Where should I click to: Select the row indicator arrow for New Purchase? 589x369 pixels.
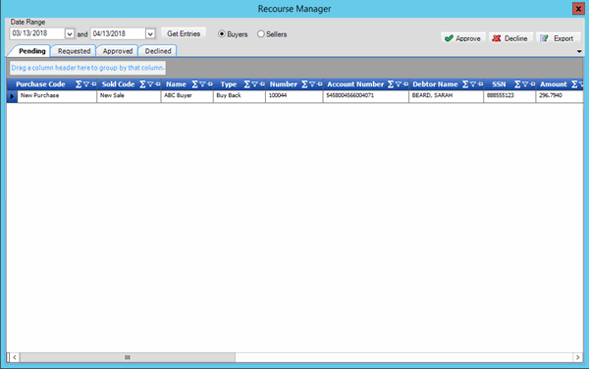[12, 96]
